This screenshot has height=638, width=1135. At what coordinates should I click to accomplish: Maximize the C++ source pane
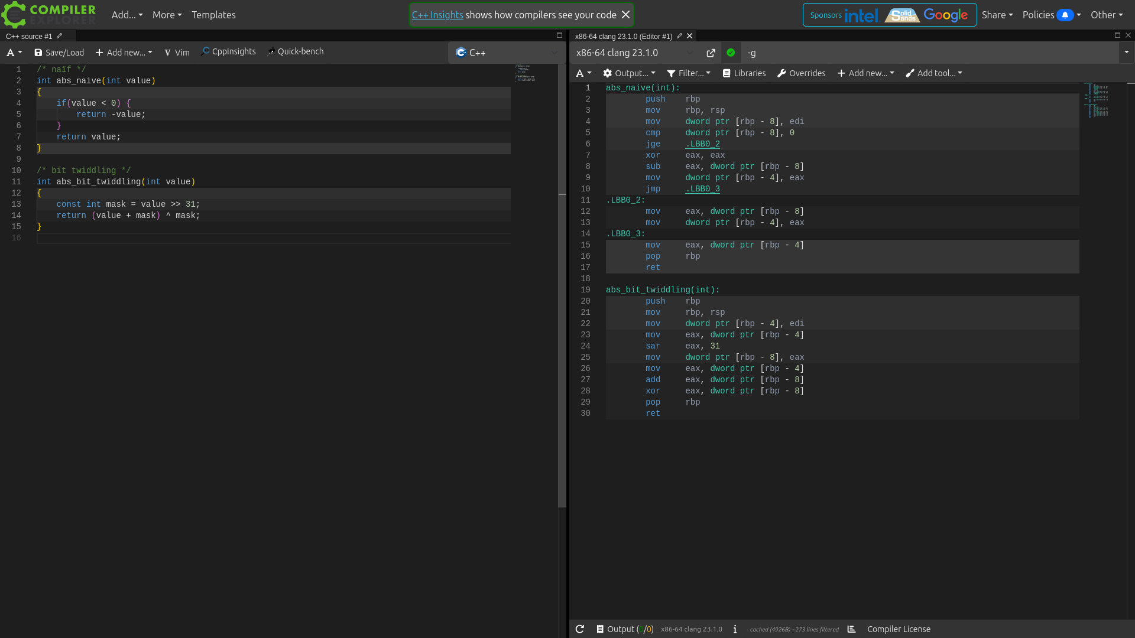pyautogui.click(x=559, y=35)
